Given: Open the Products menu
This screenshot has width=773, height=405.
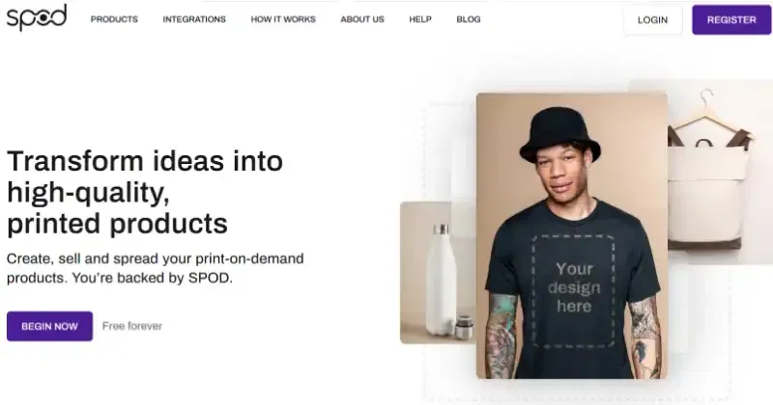Looking at the screenshot, I should pos(114,19).
